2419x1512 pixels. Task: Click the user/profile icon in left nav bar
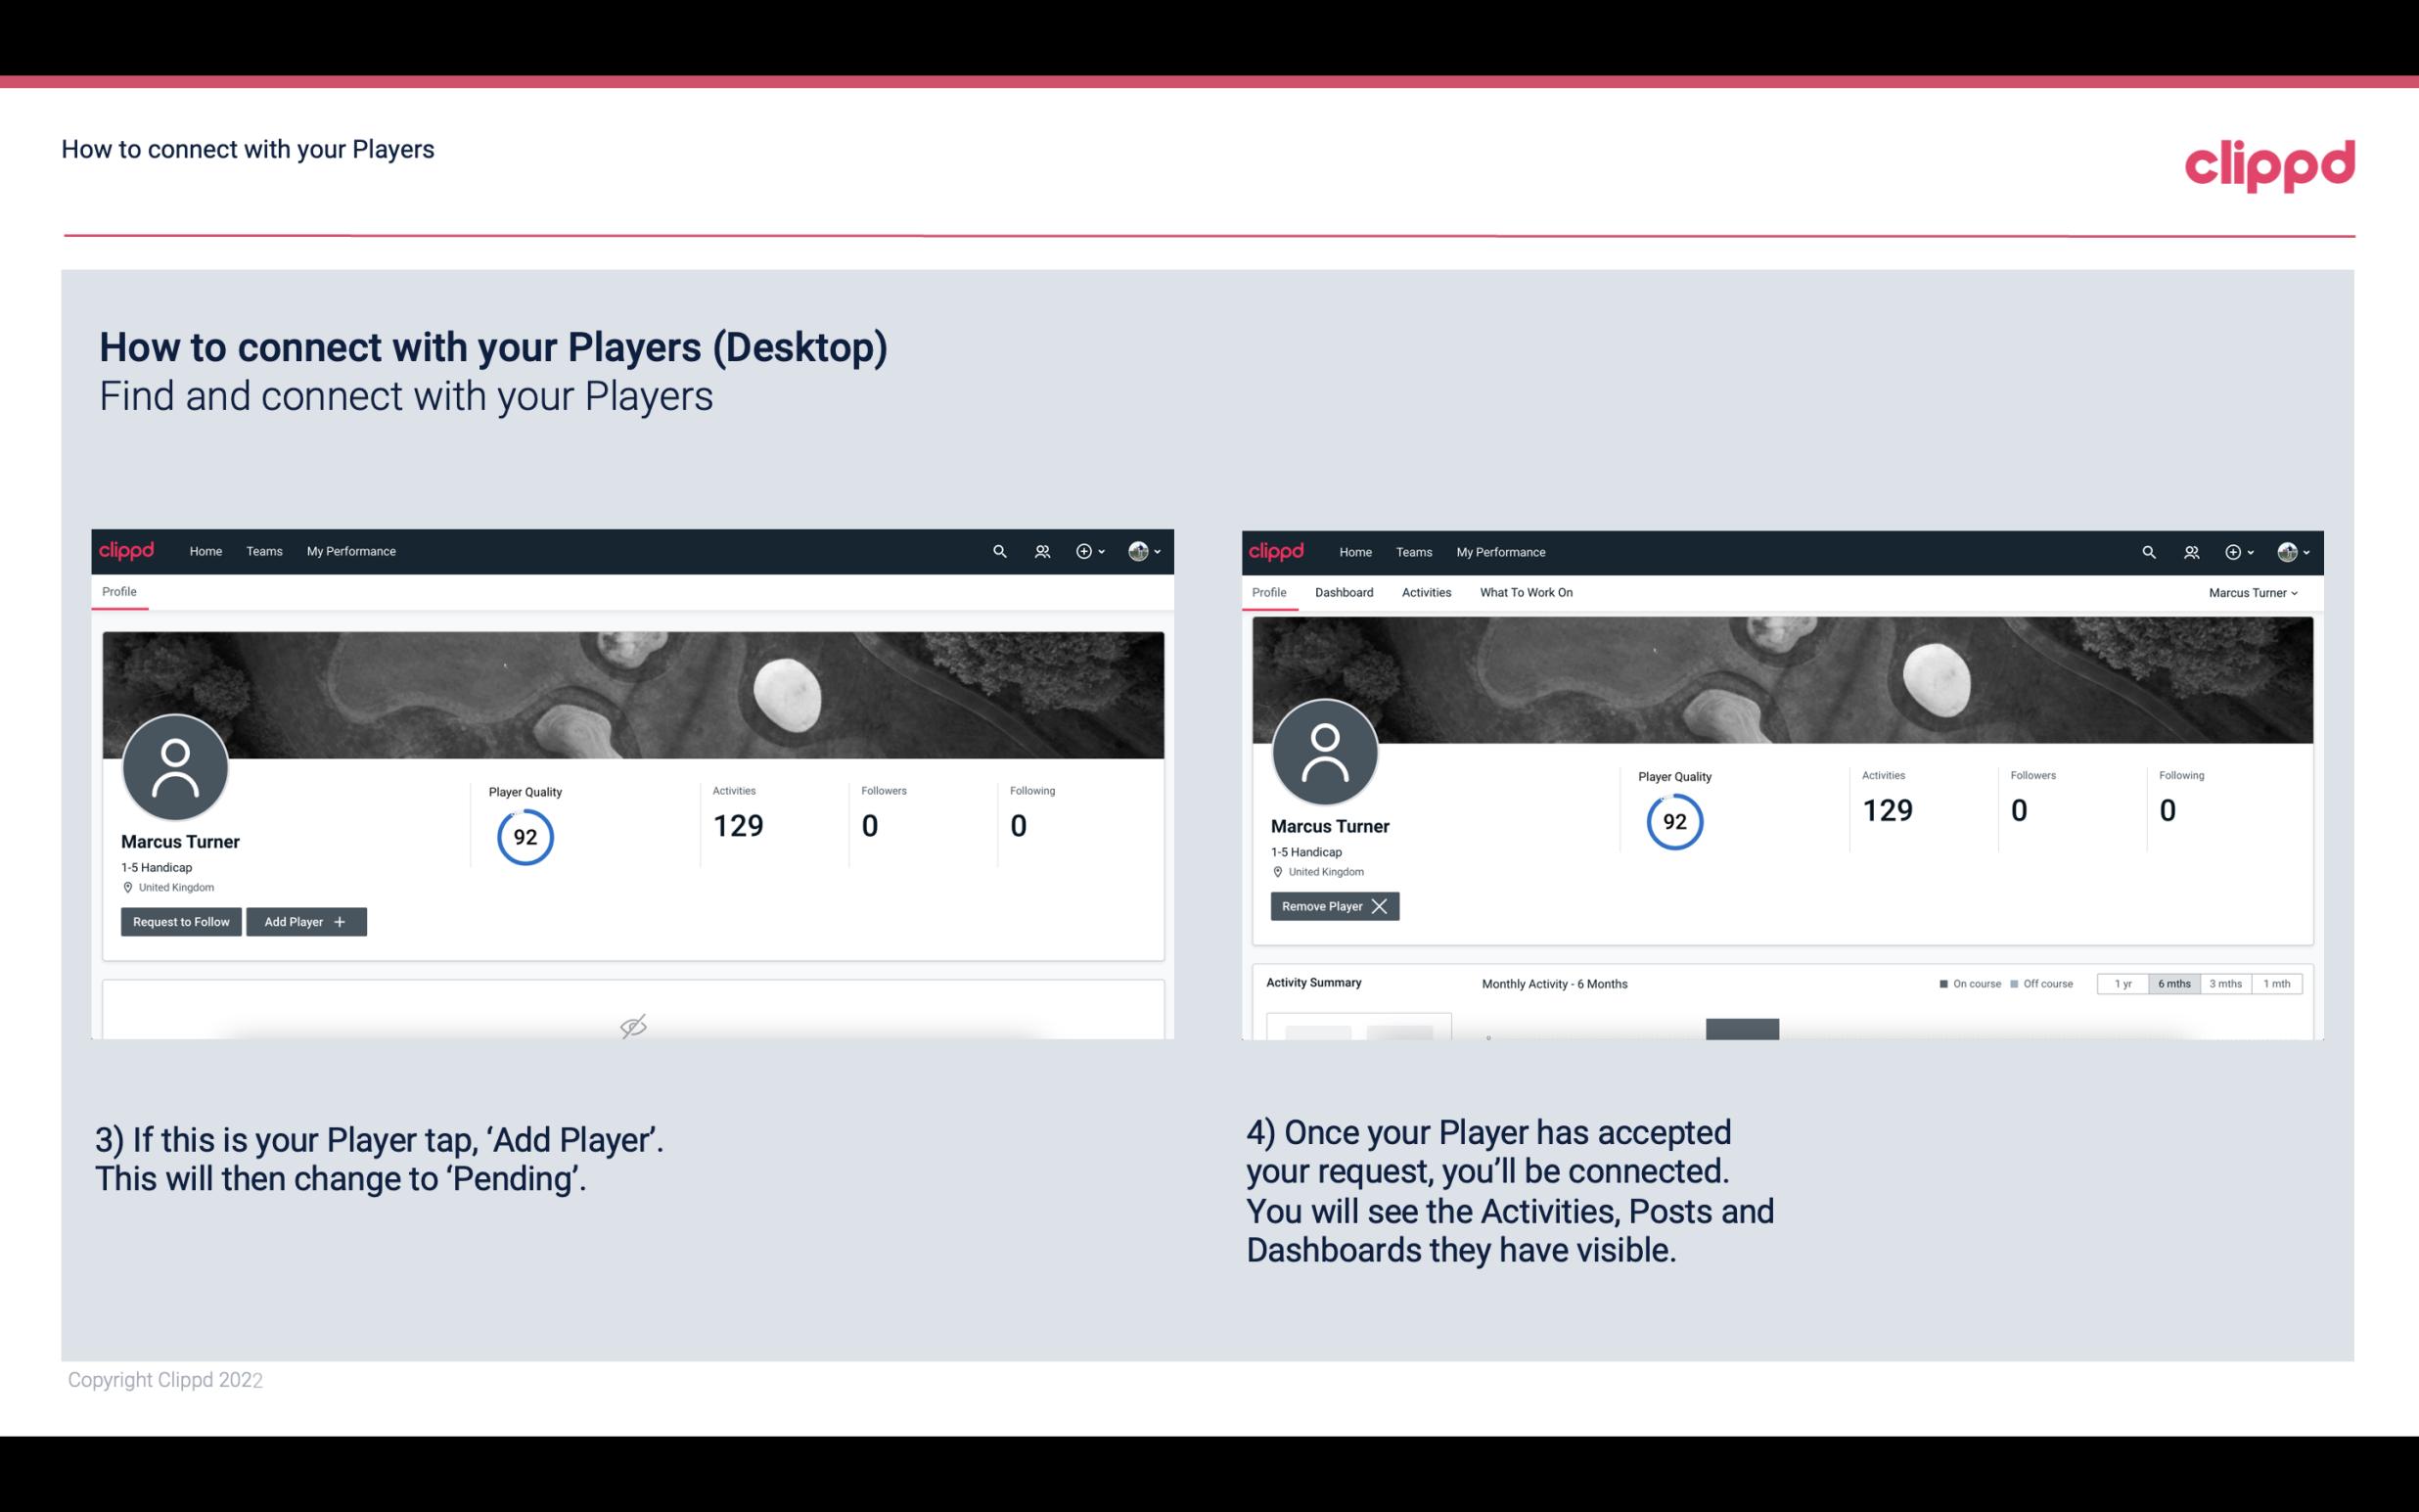point(1041,552)
